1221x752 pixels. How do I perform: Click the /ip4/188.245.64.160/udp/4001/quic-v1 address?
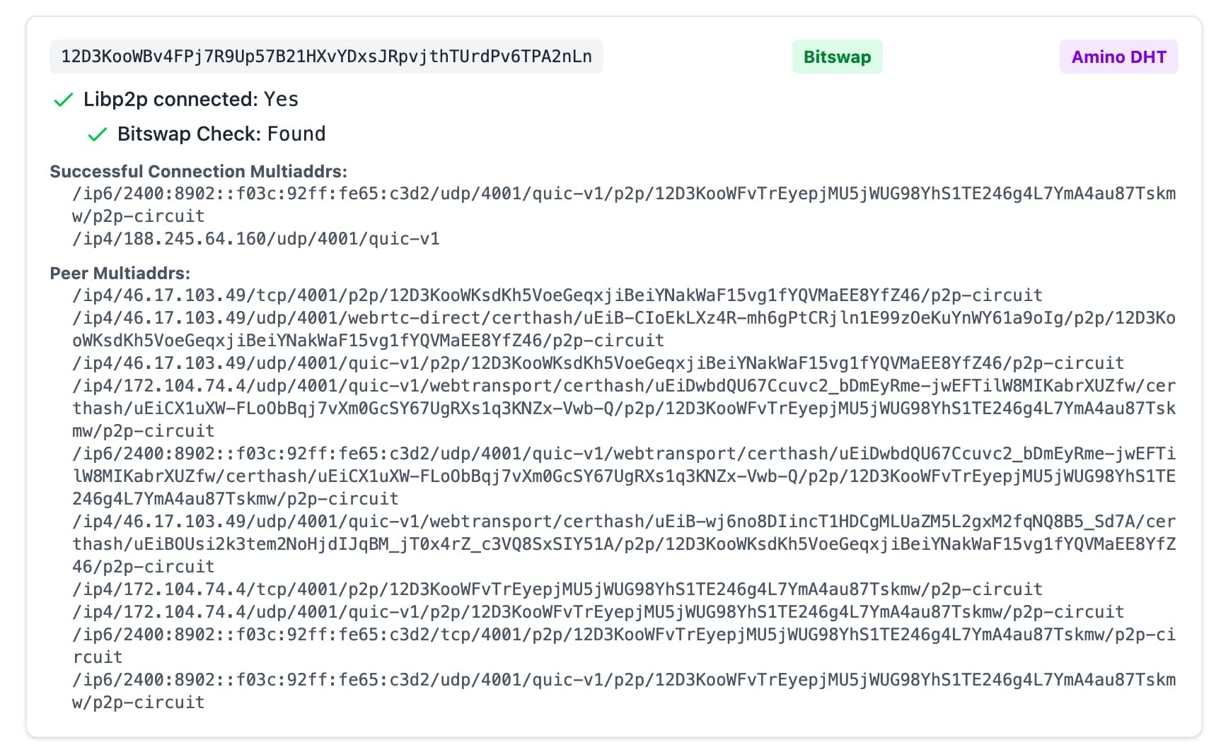tap(256, 239)
